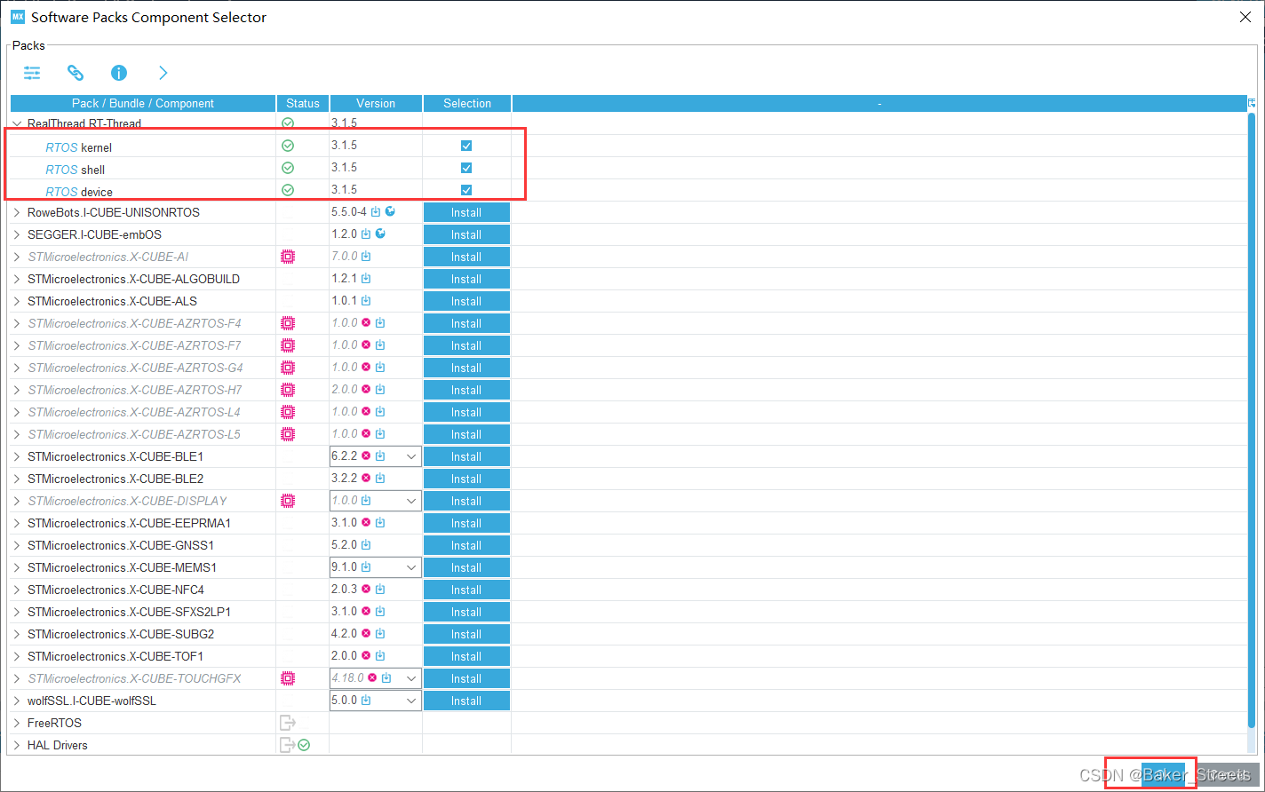This screenshot has width=1265, height=792.
Task: Click the pink chip icon for X-CUBE-AZRTOS-H7
Action: click(x=288, y=390)
